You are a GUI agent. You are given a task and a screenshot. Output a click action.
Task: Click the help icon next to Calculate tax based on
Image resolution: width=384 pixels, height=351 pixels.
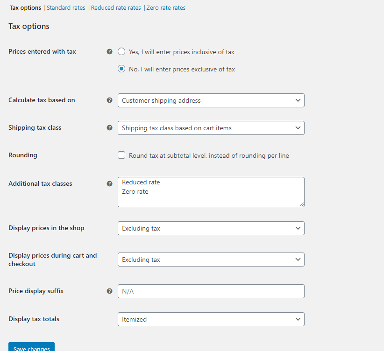pyautogui.click(x=109, y=100)
